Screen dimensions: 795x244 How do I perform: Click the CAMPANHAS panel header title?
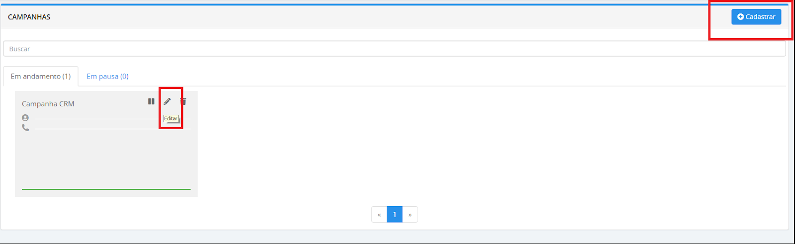[29, 17]
